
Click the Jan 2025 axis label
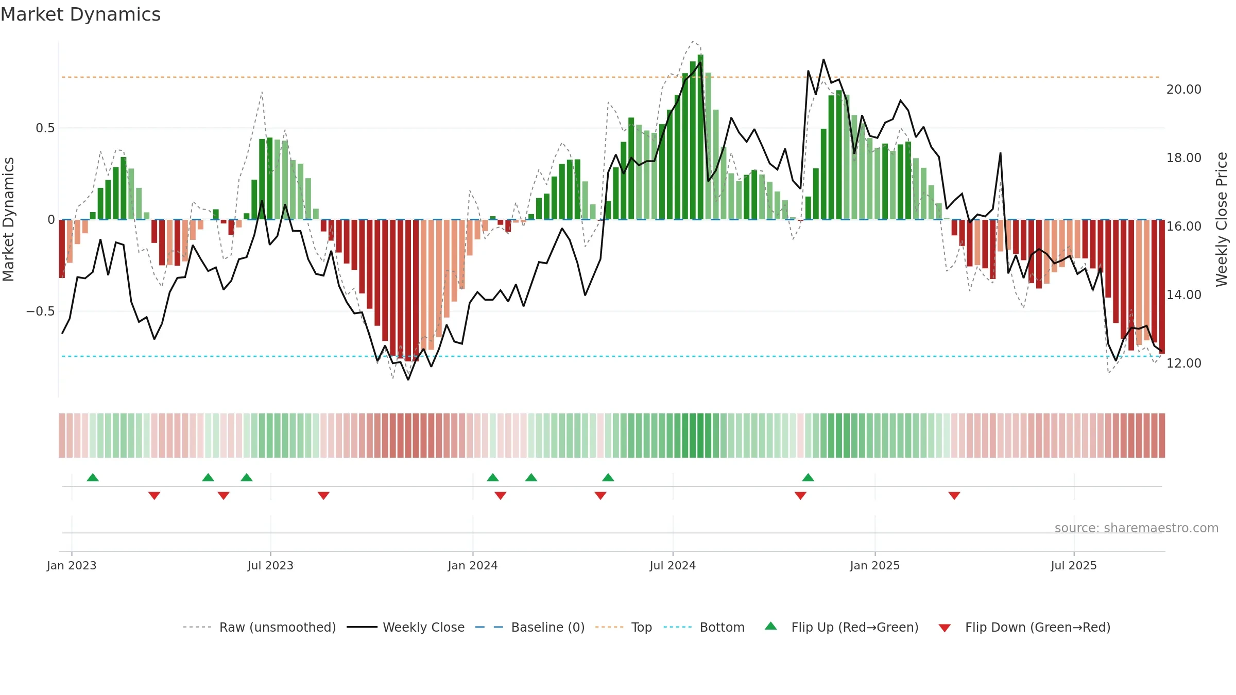point(875,565)
